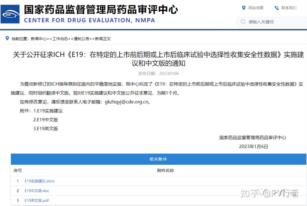Viewport: 307px width, 206px height.
Task: Click the location pin before 当前位置
Action: coord(7,38)
